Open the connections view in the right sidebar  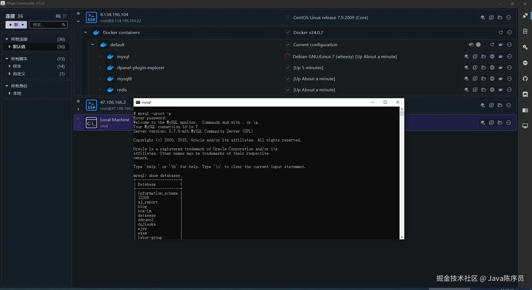[x=525, y=15]
